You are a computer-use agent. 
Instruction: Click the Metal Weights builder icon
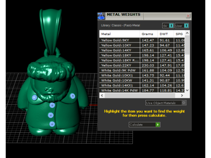coord(101,16)
